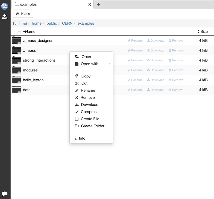Navigate to CERN in the breadcrumb
The height and width of the screenshot is (199, 214).
click(x=67, y=23)
